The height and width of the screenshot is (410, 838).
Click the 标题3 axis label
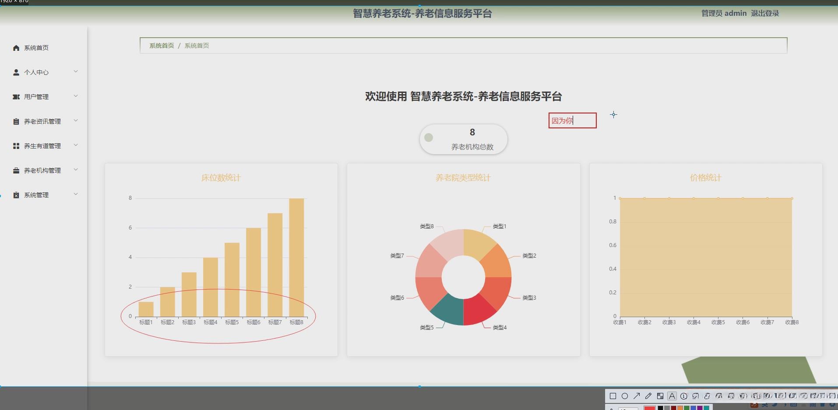189,322
